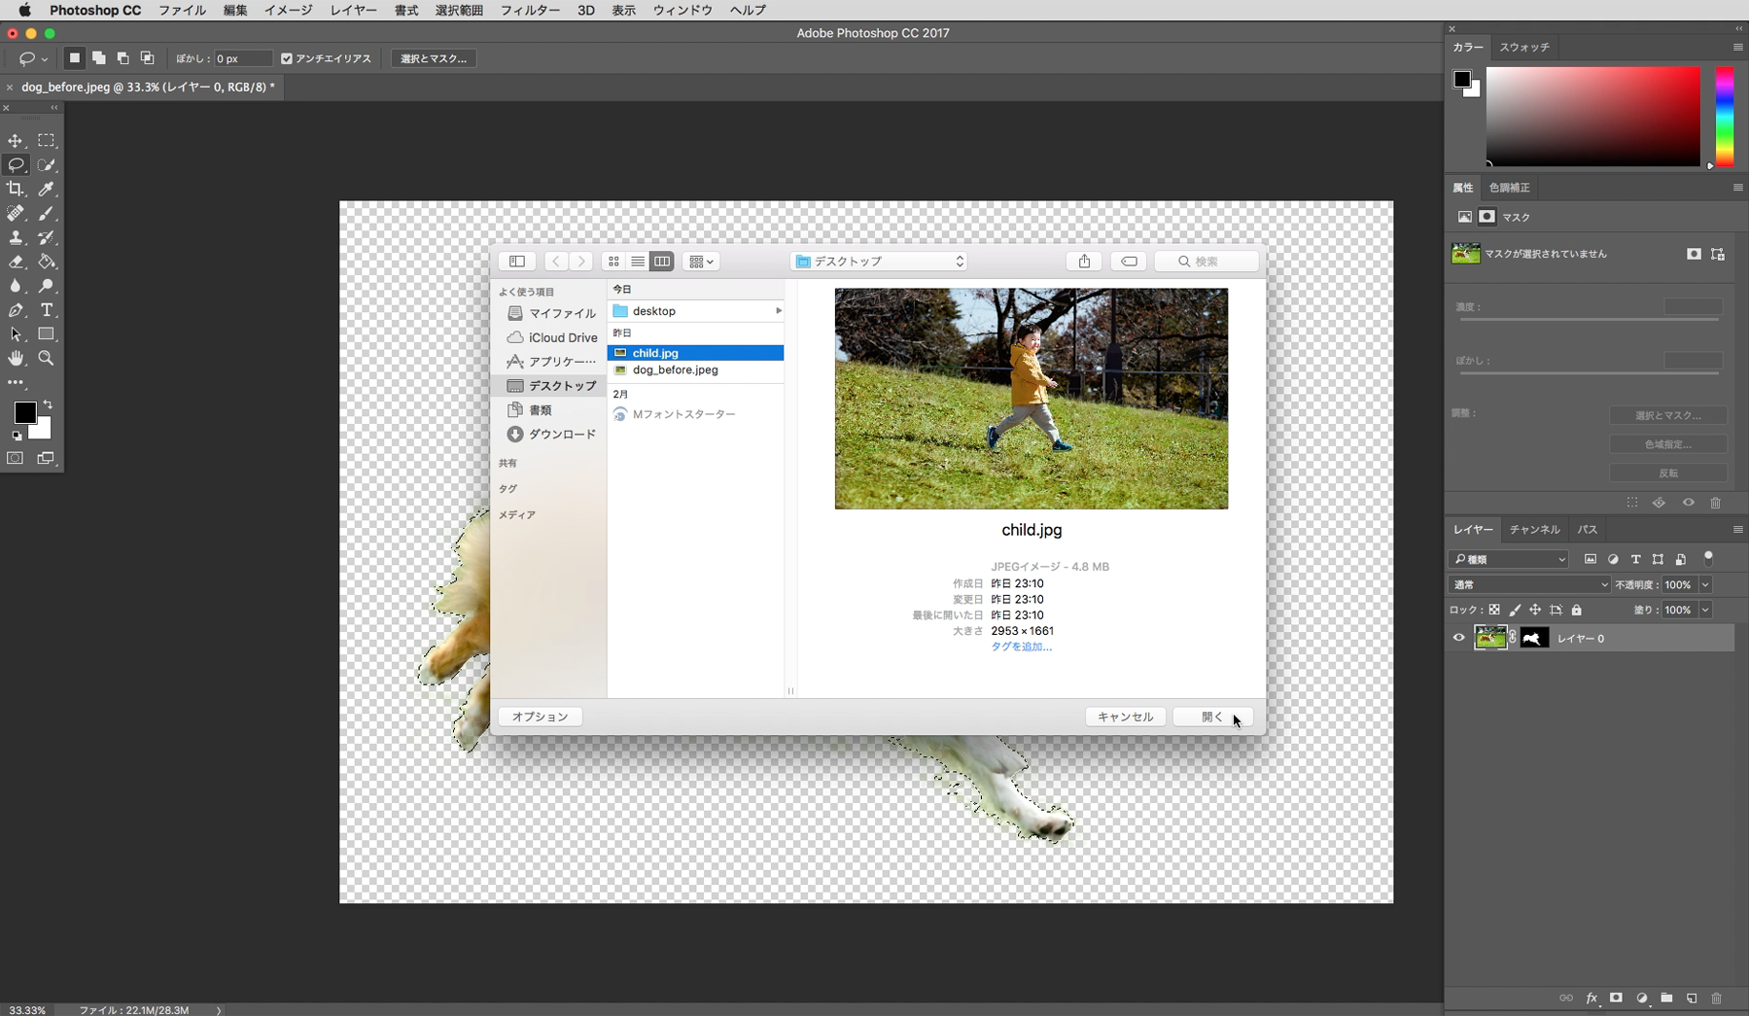Open the デスクトップ location dropdown
This screenshot has height=1016, width=1749.
(x=880, y=261)
